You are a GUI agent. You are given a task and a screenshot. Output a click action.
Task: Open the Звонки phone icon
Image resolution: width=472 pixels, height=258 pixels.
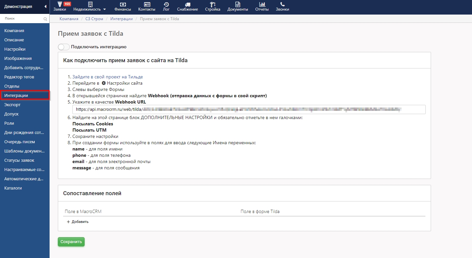point(282,4)
